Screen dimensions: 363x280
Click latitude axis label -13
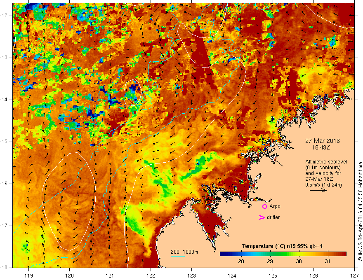coord(5,58)
